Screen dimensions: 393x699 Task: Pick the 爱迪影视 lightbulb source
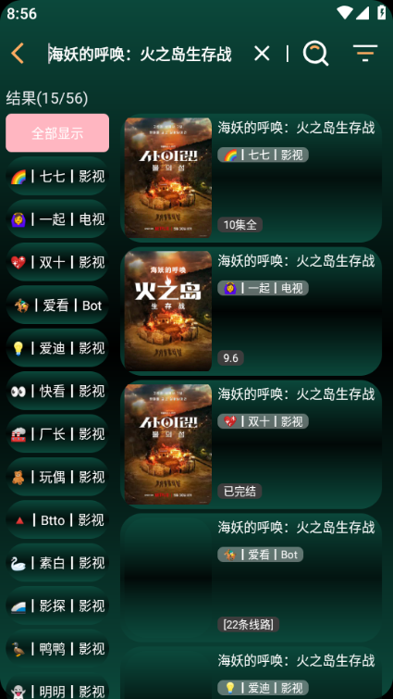(57, 348)
